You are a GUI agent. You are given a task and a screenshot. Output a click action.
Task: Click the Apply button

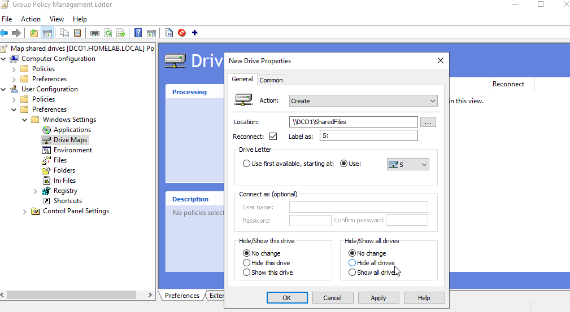click(x=378, y=297)
